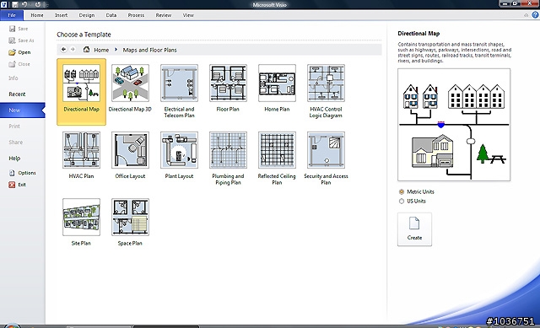This screenshot has height=328, width=540.
Task: Click Maps and Floor Plans breadcrumb
Action: pyautogui.click(x=150, y=50)
